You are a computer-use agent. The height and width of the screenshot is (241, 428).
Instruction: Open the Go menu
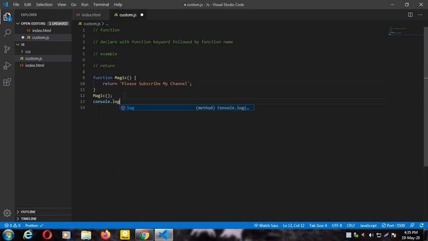point(74,5)
